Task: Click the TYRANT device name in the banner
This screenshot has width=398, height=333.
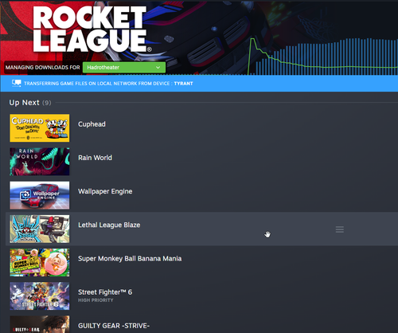Action: click(183, 84)
